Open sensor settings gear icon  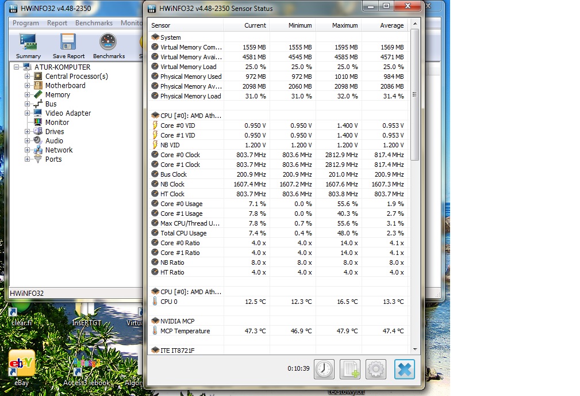click(376, 369)
